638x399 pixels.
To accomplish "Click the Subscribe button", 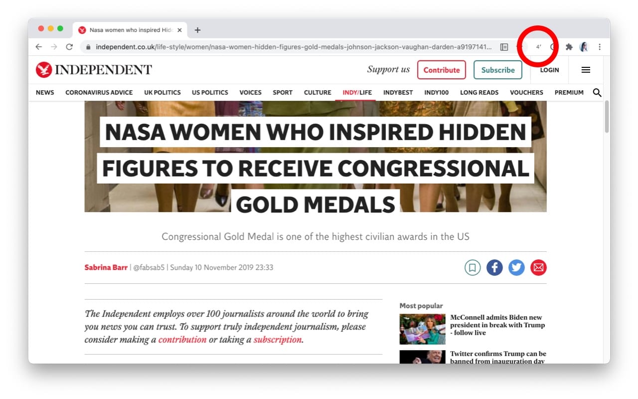I will coord(497,70).
